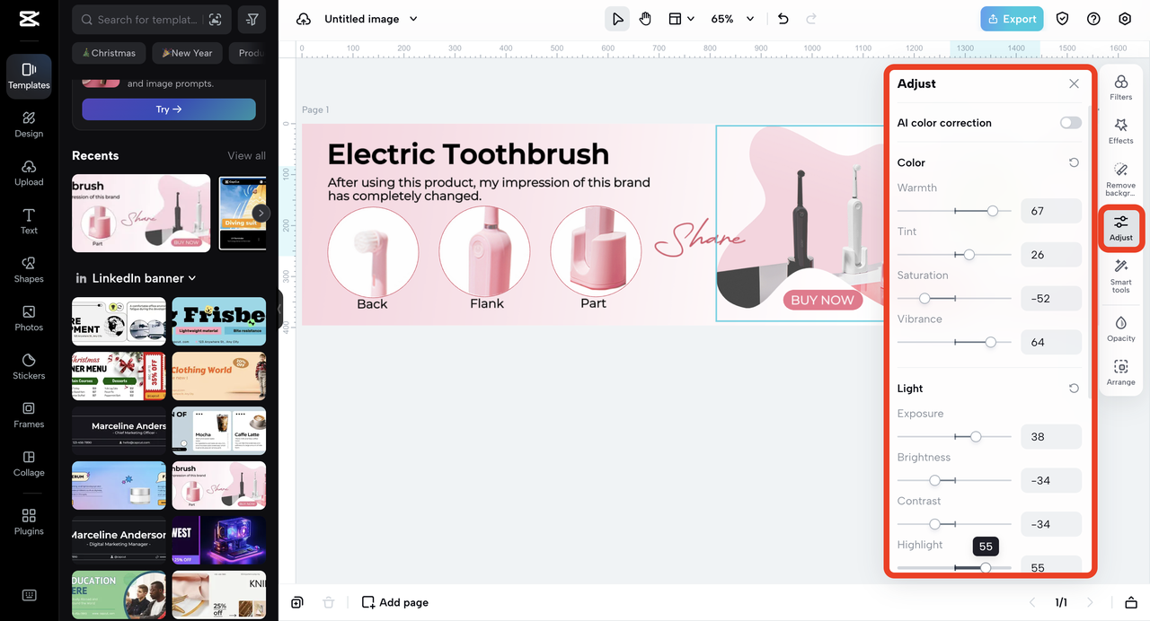Choose the Select arrow tool
1150x621 pixels.
pos(617,19)
